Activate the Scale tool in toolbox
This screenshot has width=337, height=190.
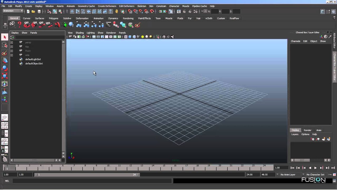coord(4,76)
